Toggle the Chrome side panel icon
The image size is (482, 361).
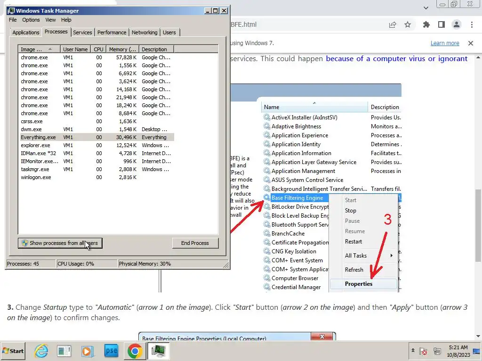(442, 24)
